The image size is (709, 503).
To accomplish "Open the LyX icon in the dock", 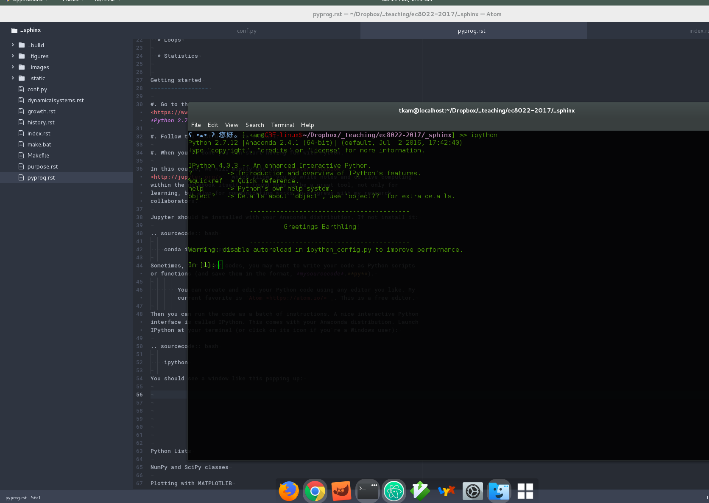I will (447, 491).
